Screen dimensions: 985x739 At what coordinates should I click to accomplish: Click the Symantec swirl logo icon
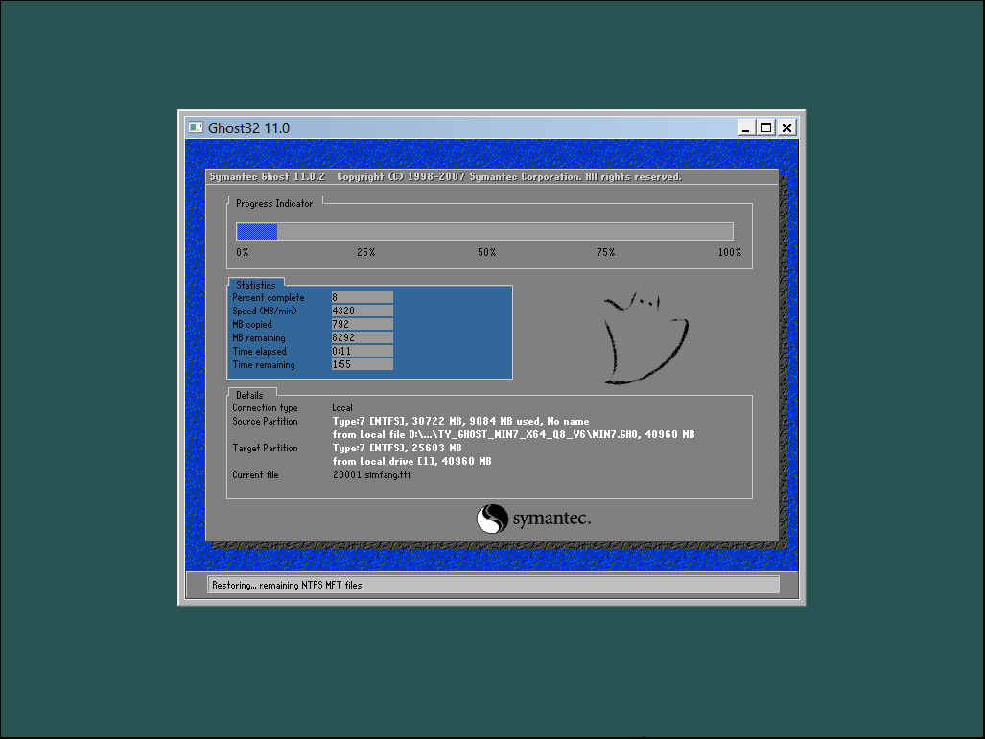pyautogui.click(x=492, y=519)
